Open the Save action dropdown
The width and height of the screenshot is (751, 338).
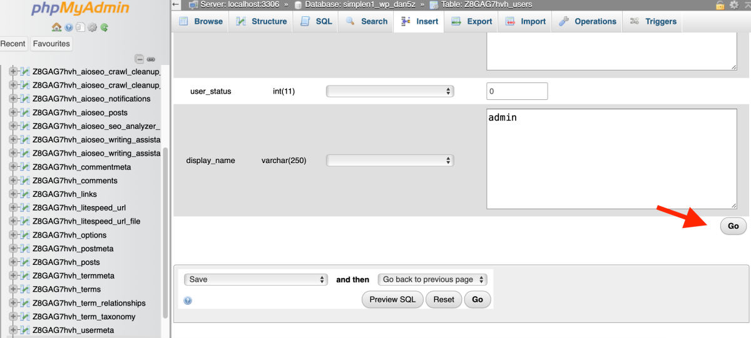coord(256,279)
